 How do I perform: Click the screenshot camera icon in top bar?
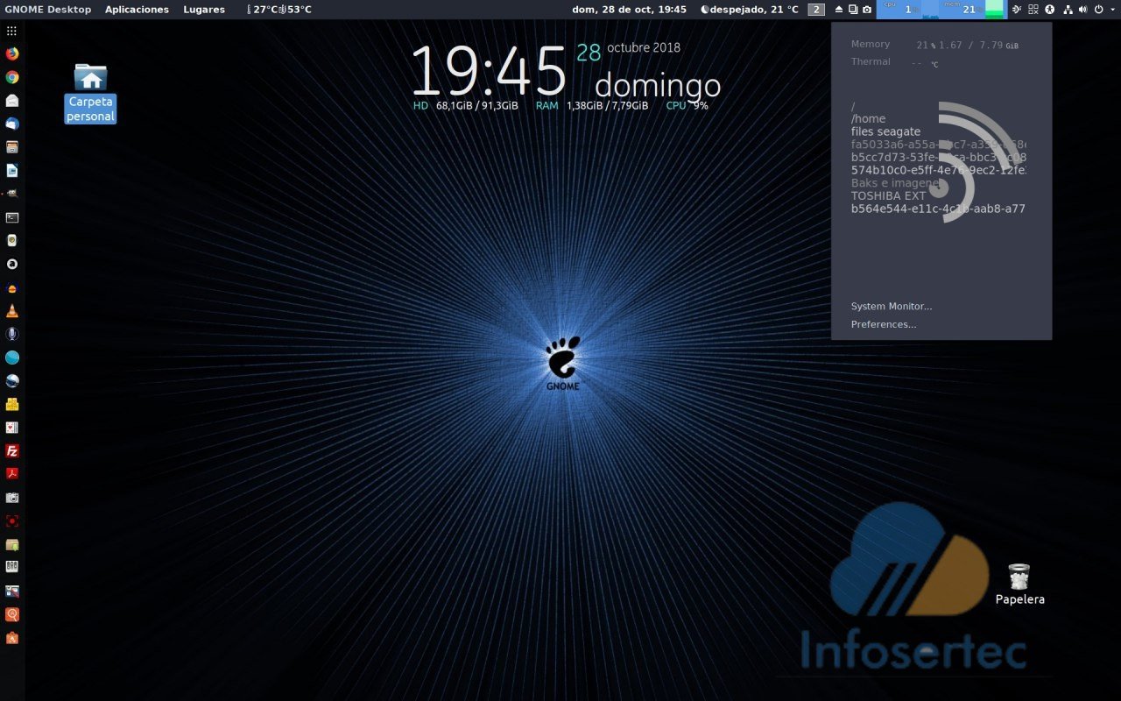coord(867,10)
